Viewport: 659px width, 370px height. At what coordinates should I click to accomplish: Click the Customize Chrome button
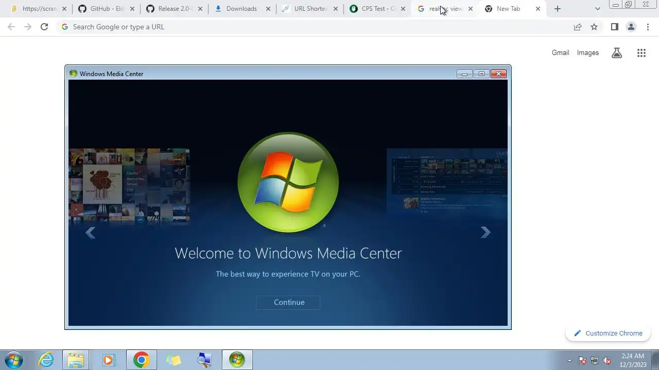[x=608, y=333]
